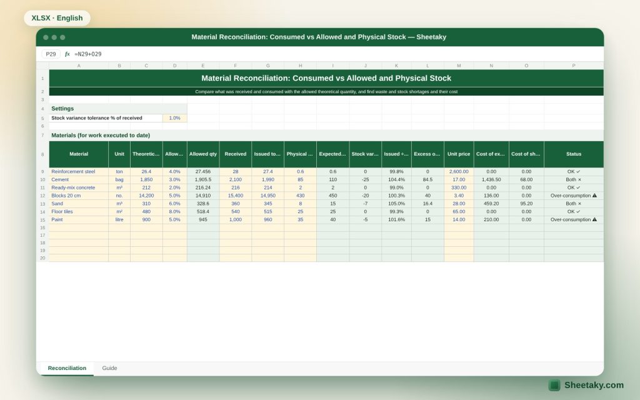This screenshot has height=400, width=640.
Task: Click the Sheetaky.com link text
Action: point(594,385)
